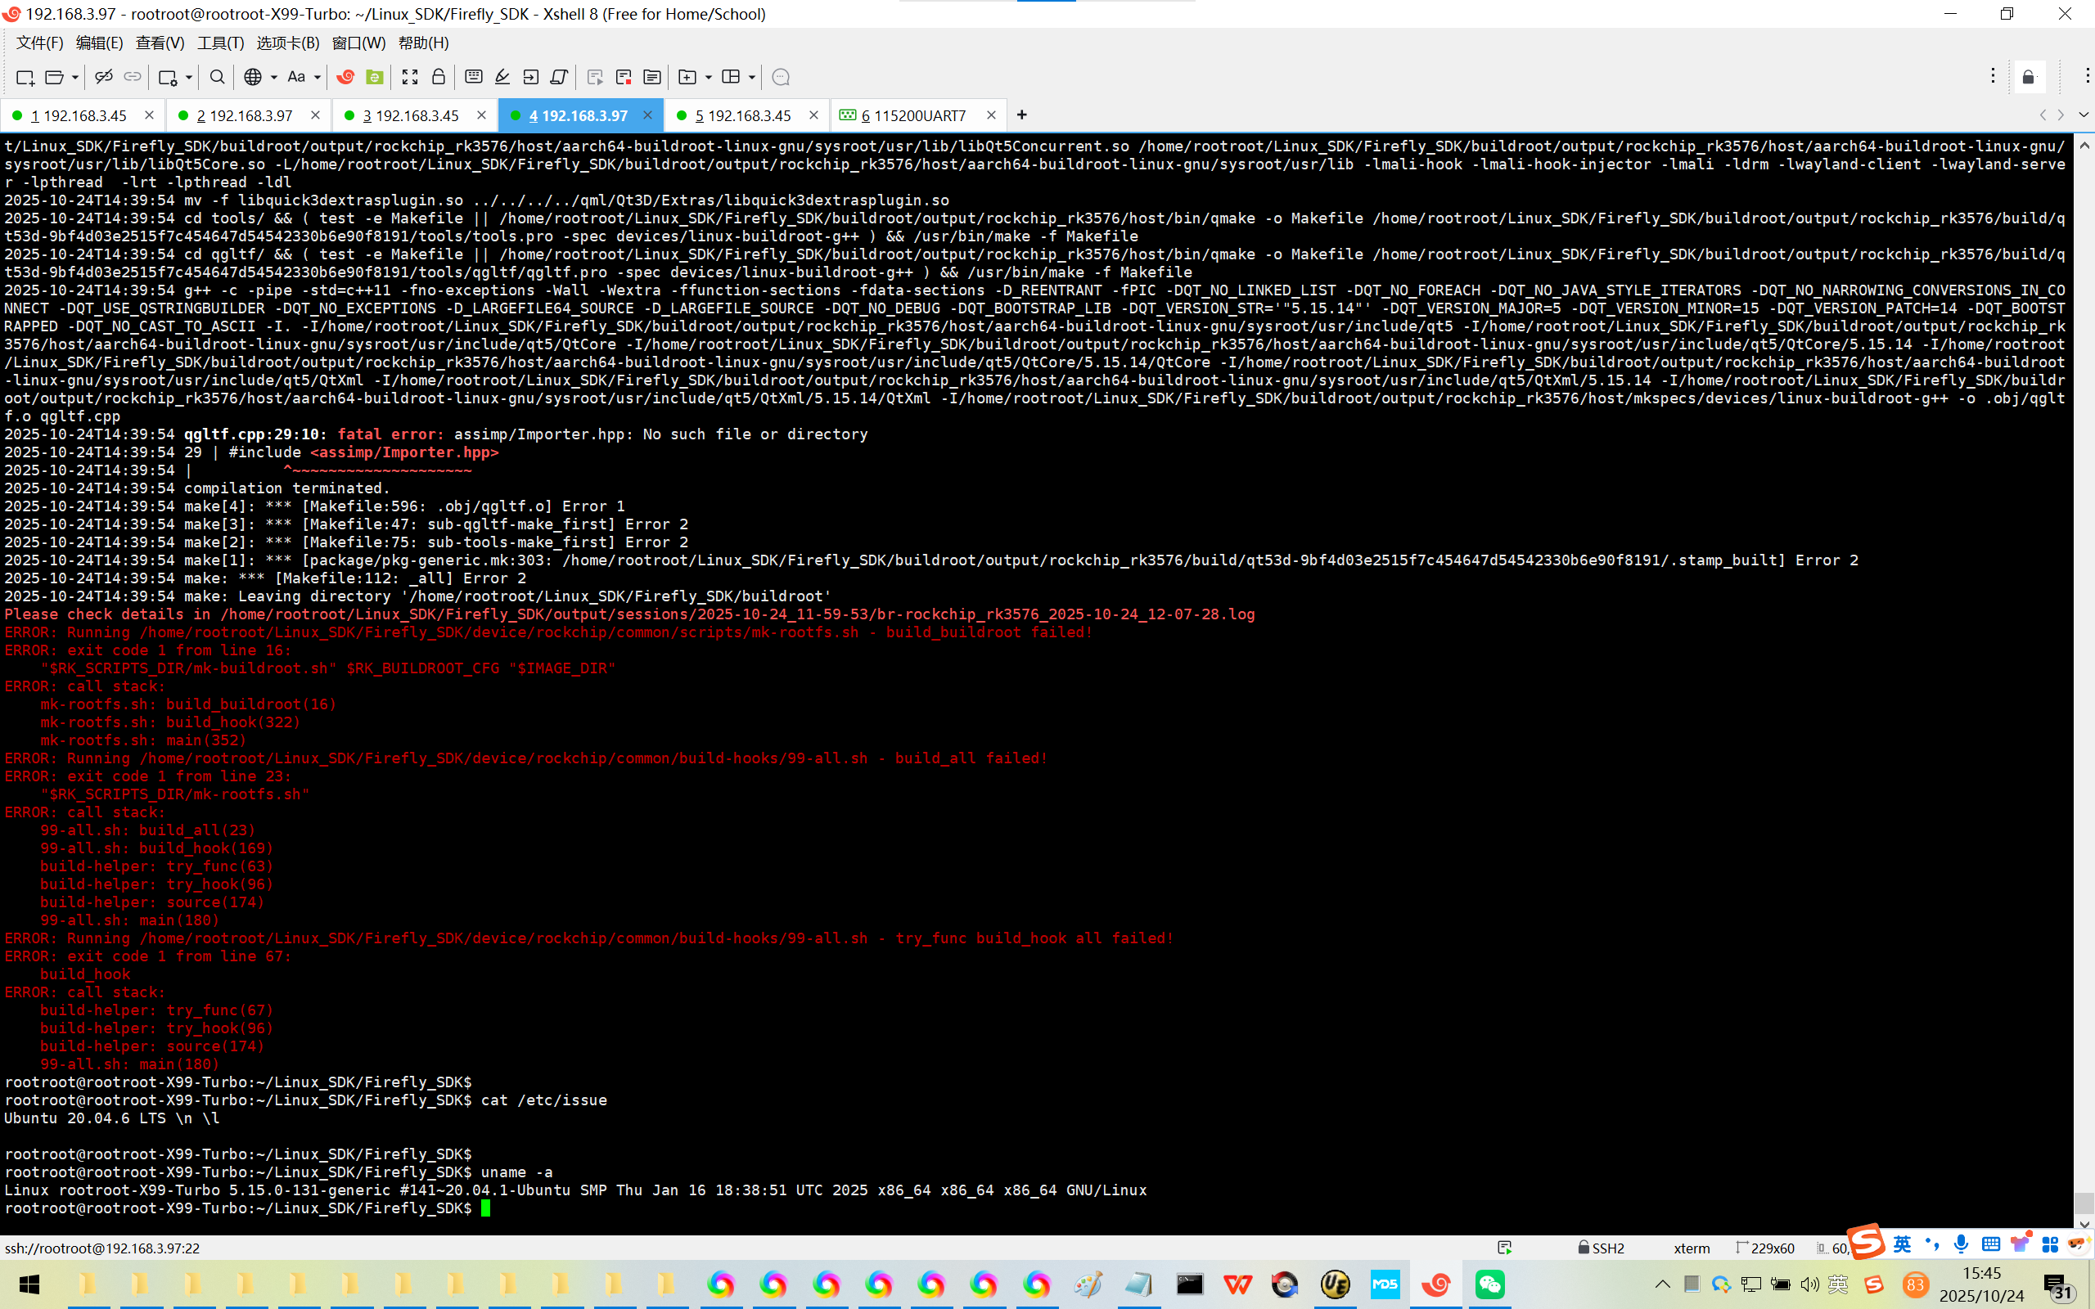Image resolution: width=2095 pixels, height=1309 pixels.
Task: Expand the font Aa dropdown
Action: [318, 77]
